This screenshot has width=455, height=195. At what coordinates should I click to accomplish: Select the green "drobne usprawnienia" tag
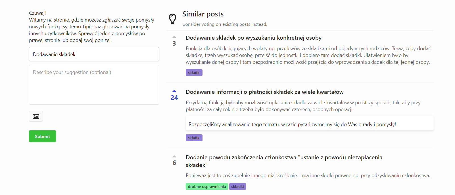click(207, 186)
